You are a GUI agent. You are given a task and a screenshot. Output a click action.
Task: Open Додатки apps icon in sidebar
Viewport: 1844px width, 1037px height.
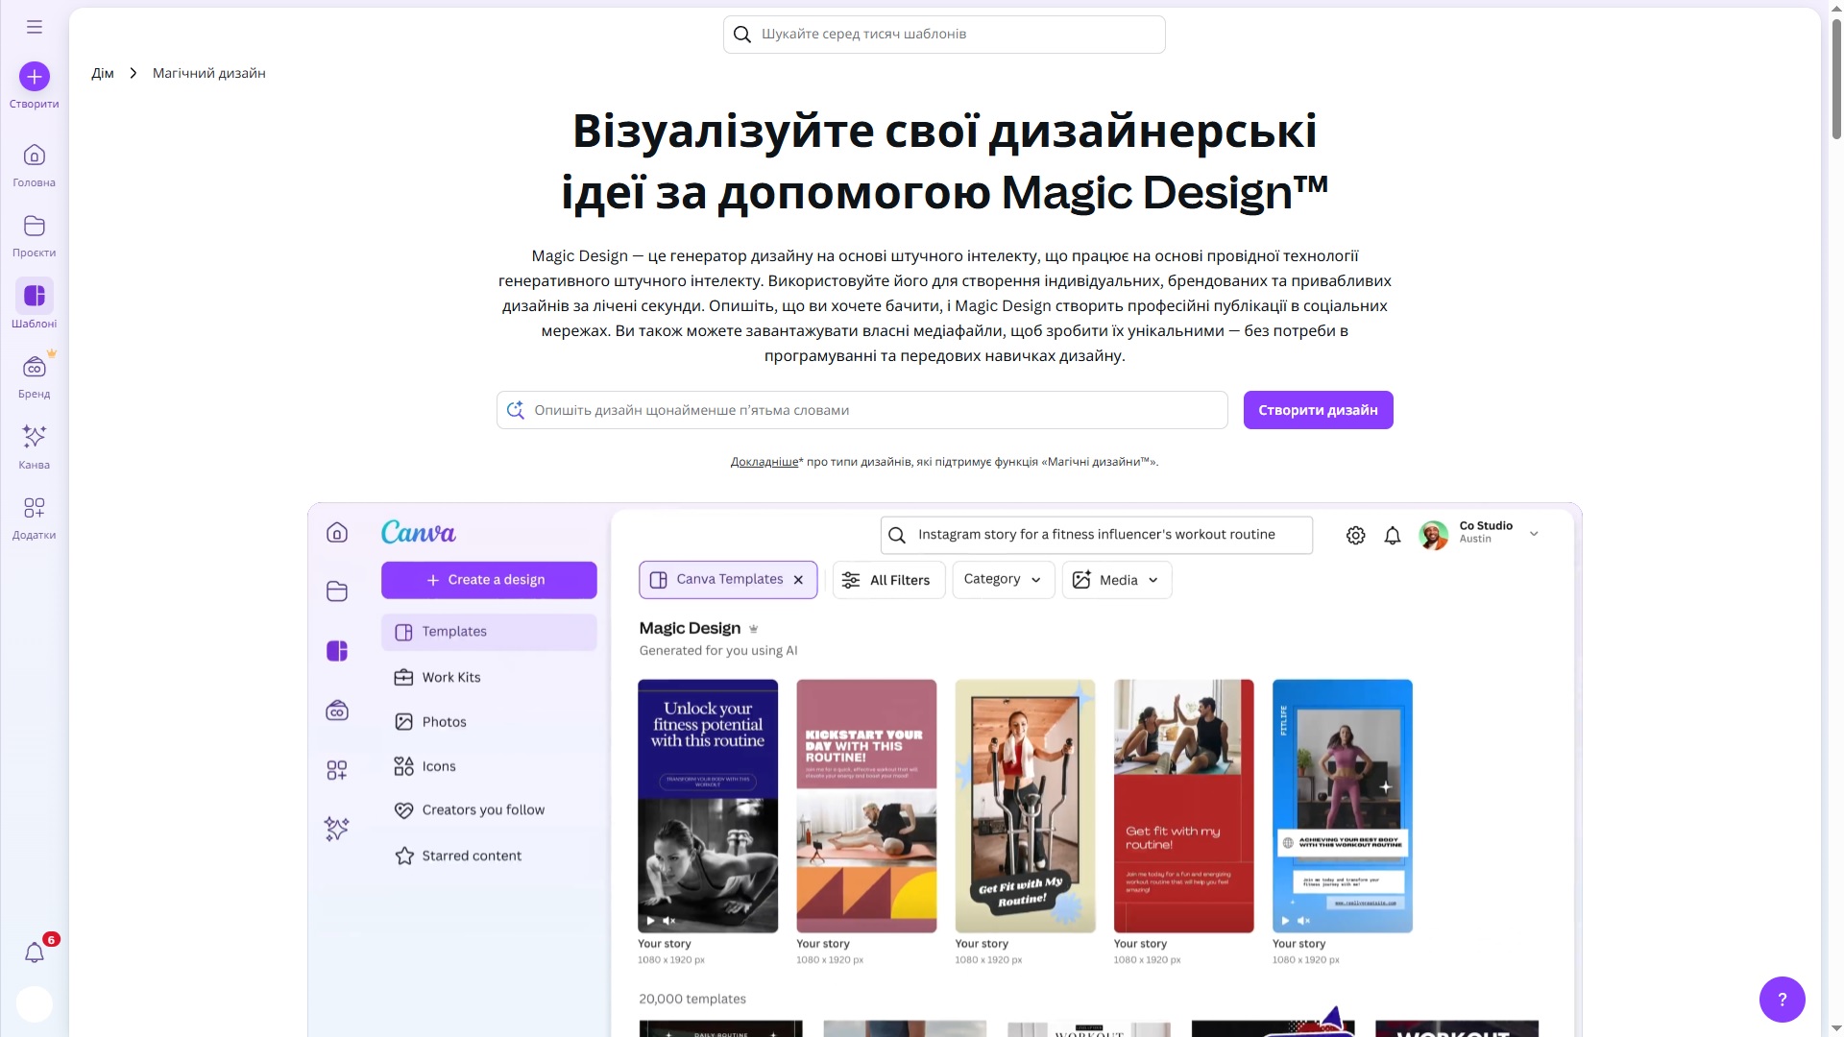click(35, 508)
